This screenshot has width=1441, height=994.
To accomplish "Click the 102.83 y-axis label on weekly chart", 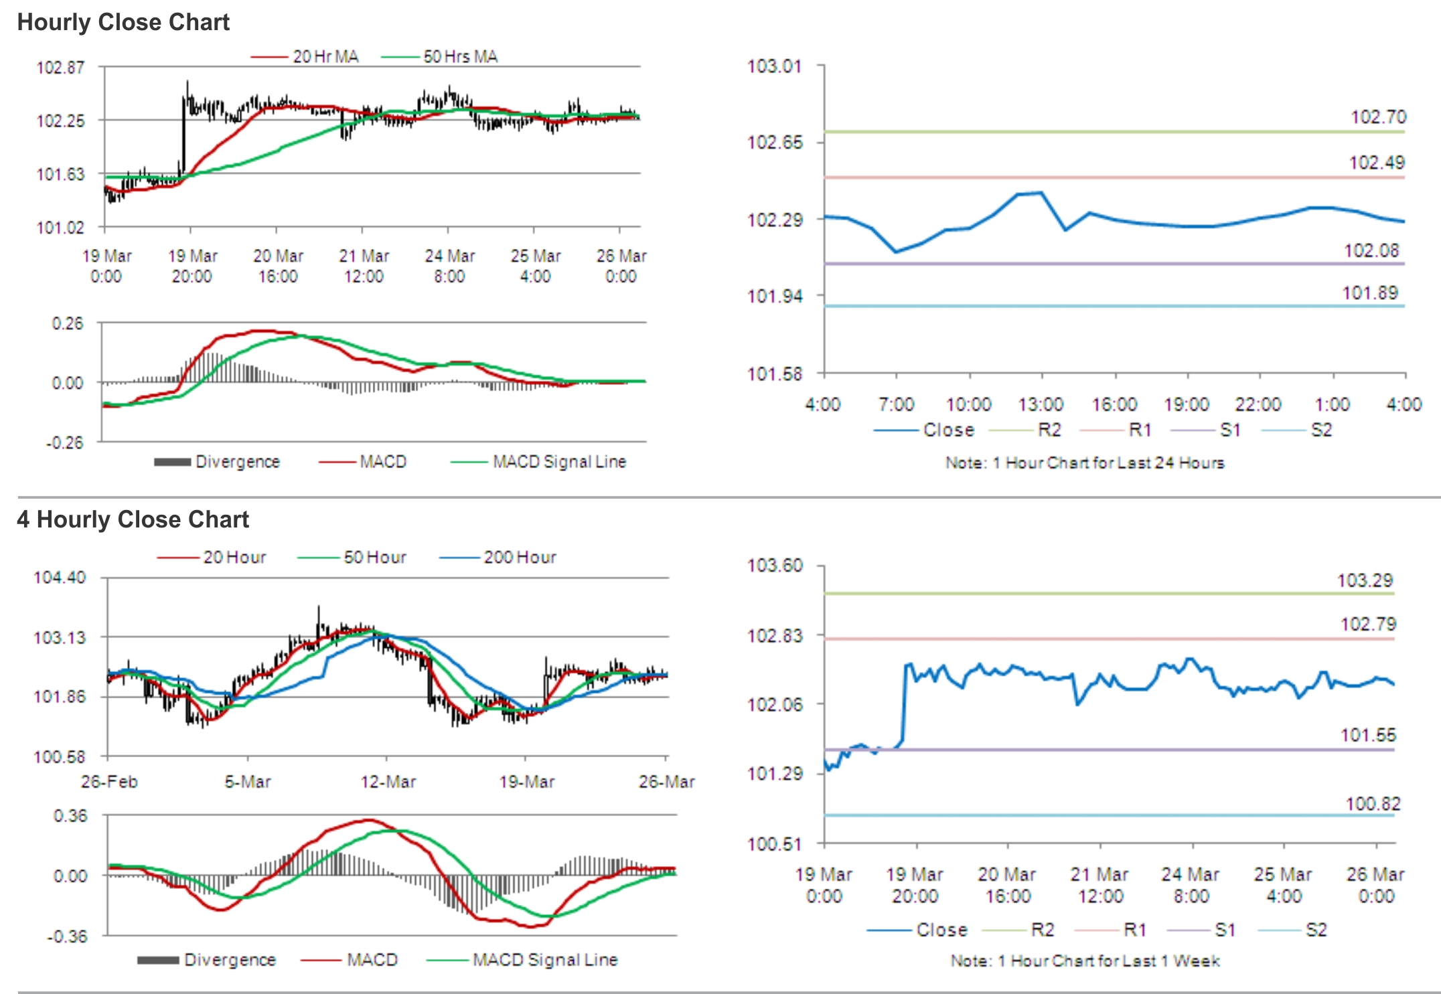I will coord(775,635).
